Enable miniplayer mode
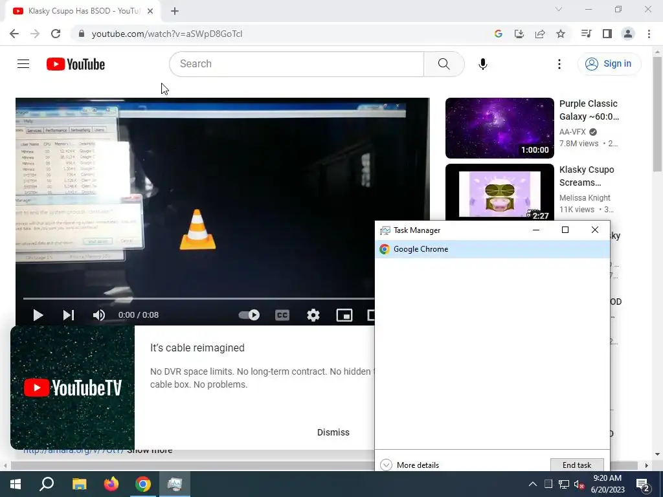663x497 pixels. (344, 315)
